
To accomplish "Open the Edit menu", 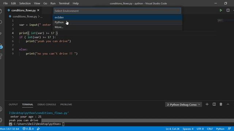I will click(14, 3).
